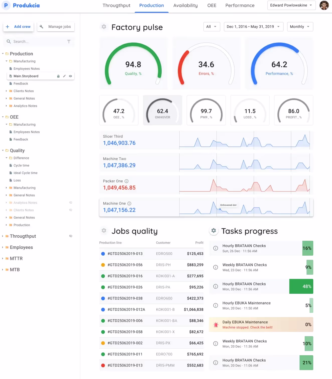The image size is (332, 379).
Task: Click the Tasks progress gear icon
Action: (213, 231)
